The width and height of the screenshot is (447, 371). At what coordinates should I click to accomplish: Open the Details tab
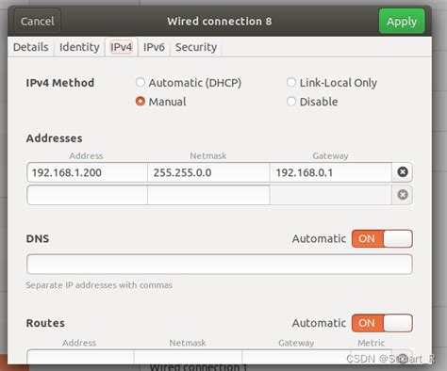click(31, 47)
